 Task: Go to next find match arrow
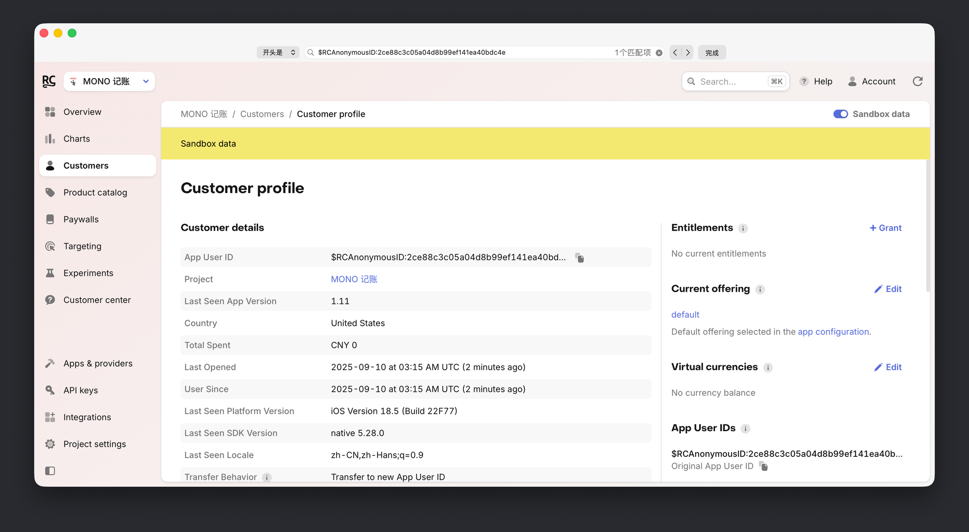688,52
